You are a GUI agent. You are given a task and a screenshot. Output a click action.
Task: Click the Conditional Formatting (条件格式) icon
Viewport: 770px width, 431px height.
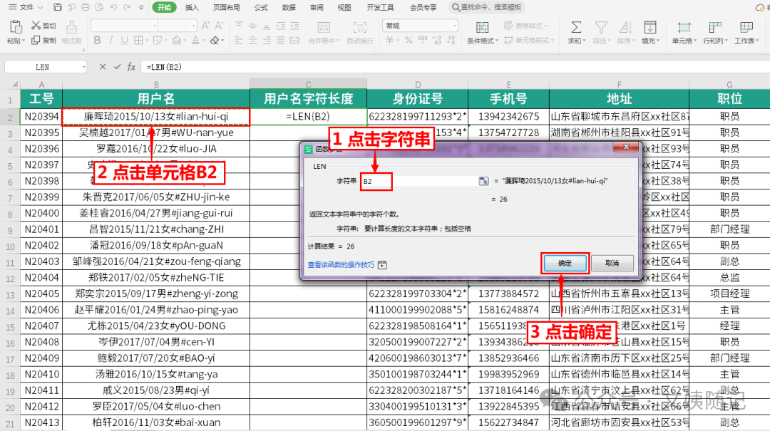click(x=482, y=27)
